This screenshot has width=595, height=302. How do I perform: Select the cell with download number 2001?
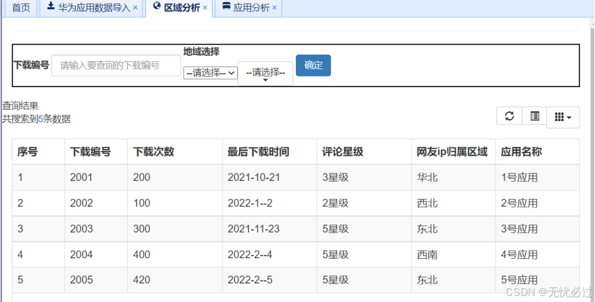coord(96,178)
